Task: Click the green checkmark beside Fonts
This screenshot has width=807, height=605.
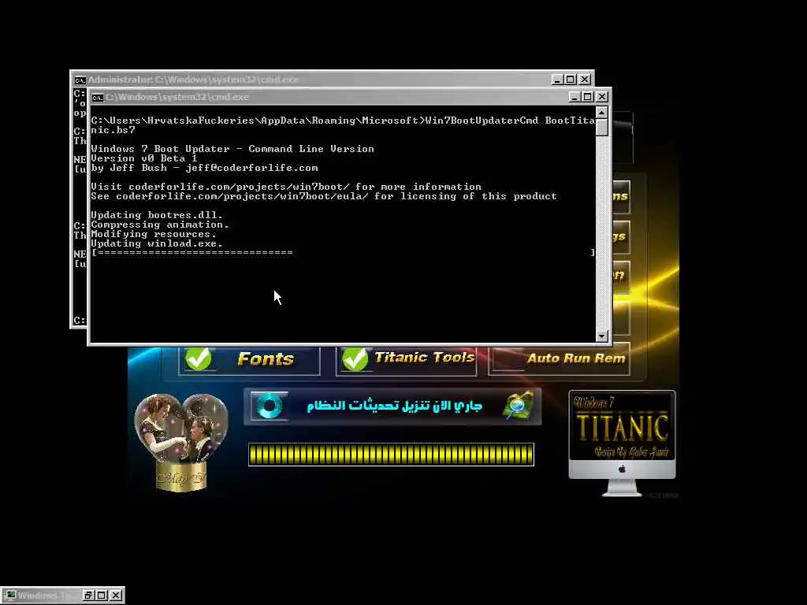Action: [x=198, y=358]
